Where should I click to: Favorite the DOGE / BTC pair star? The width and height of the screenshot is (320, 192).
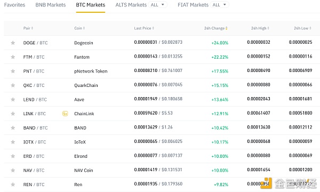click(x=13, y=43)
